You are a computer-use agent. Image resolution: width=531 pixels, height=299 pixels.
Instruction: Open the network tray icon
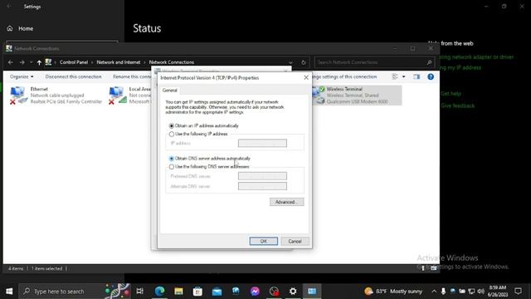click(x=471, y=292)
